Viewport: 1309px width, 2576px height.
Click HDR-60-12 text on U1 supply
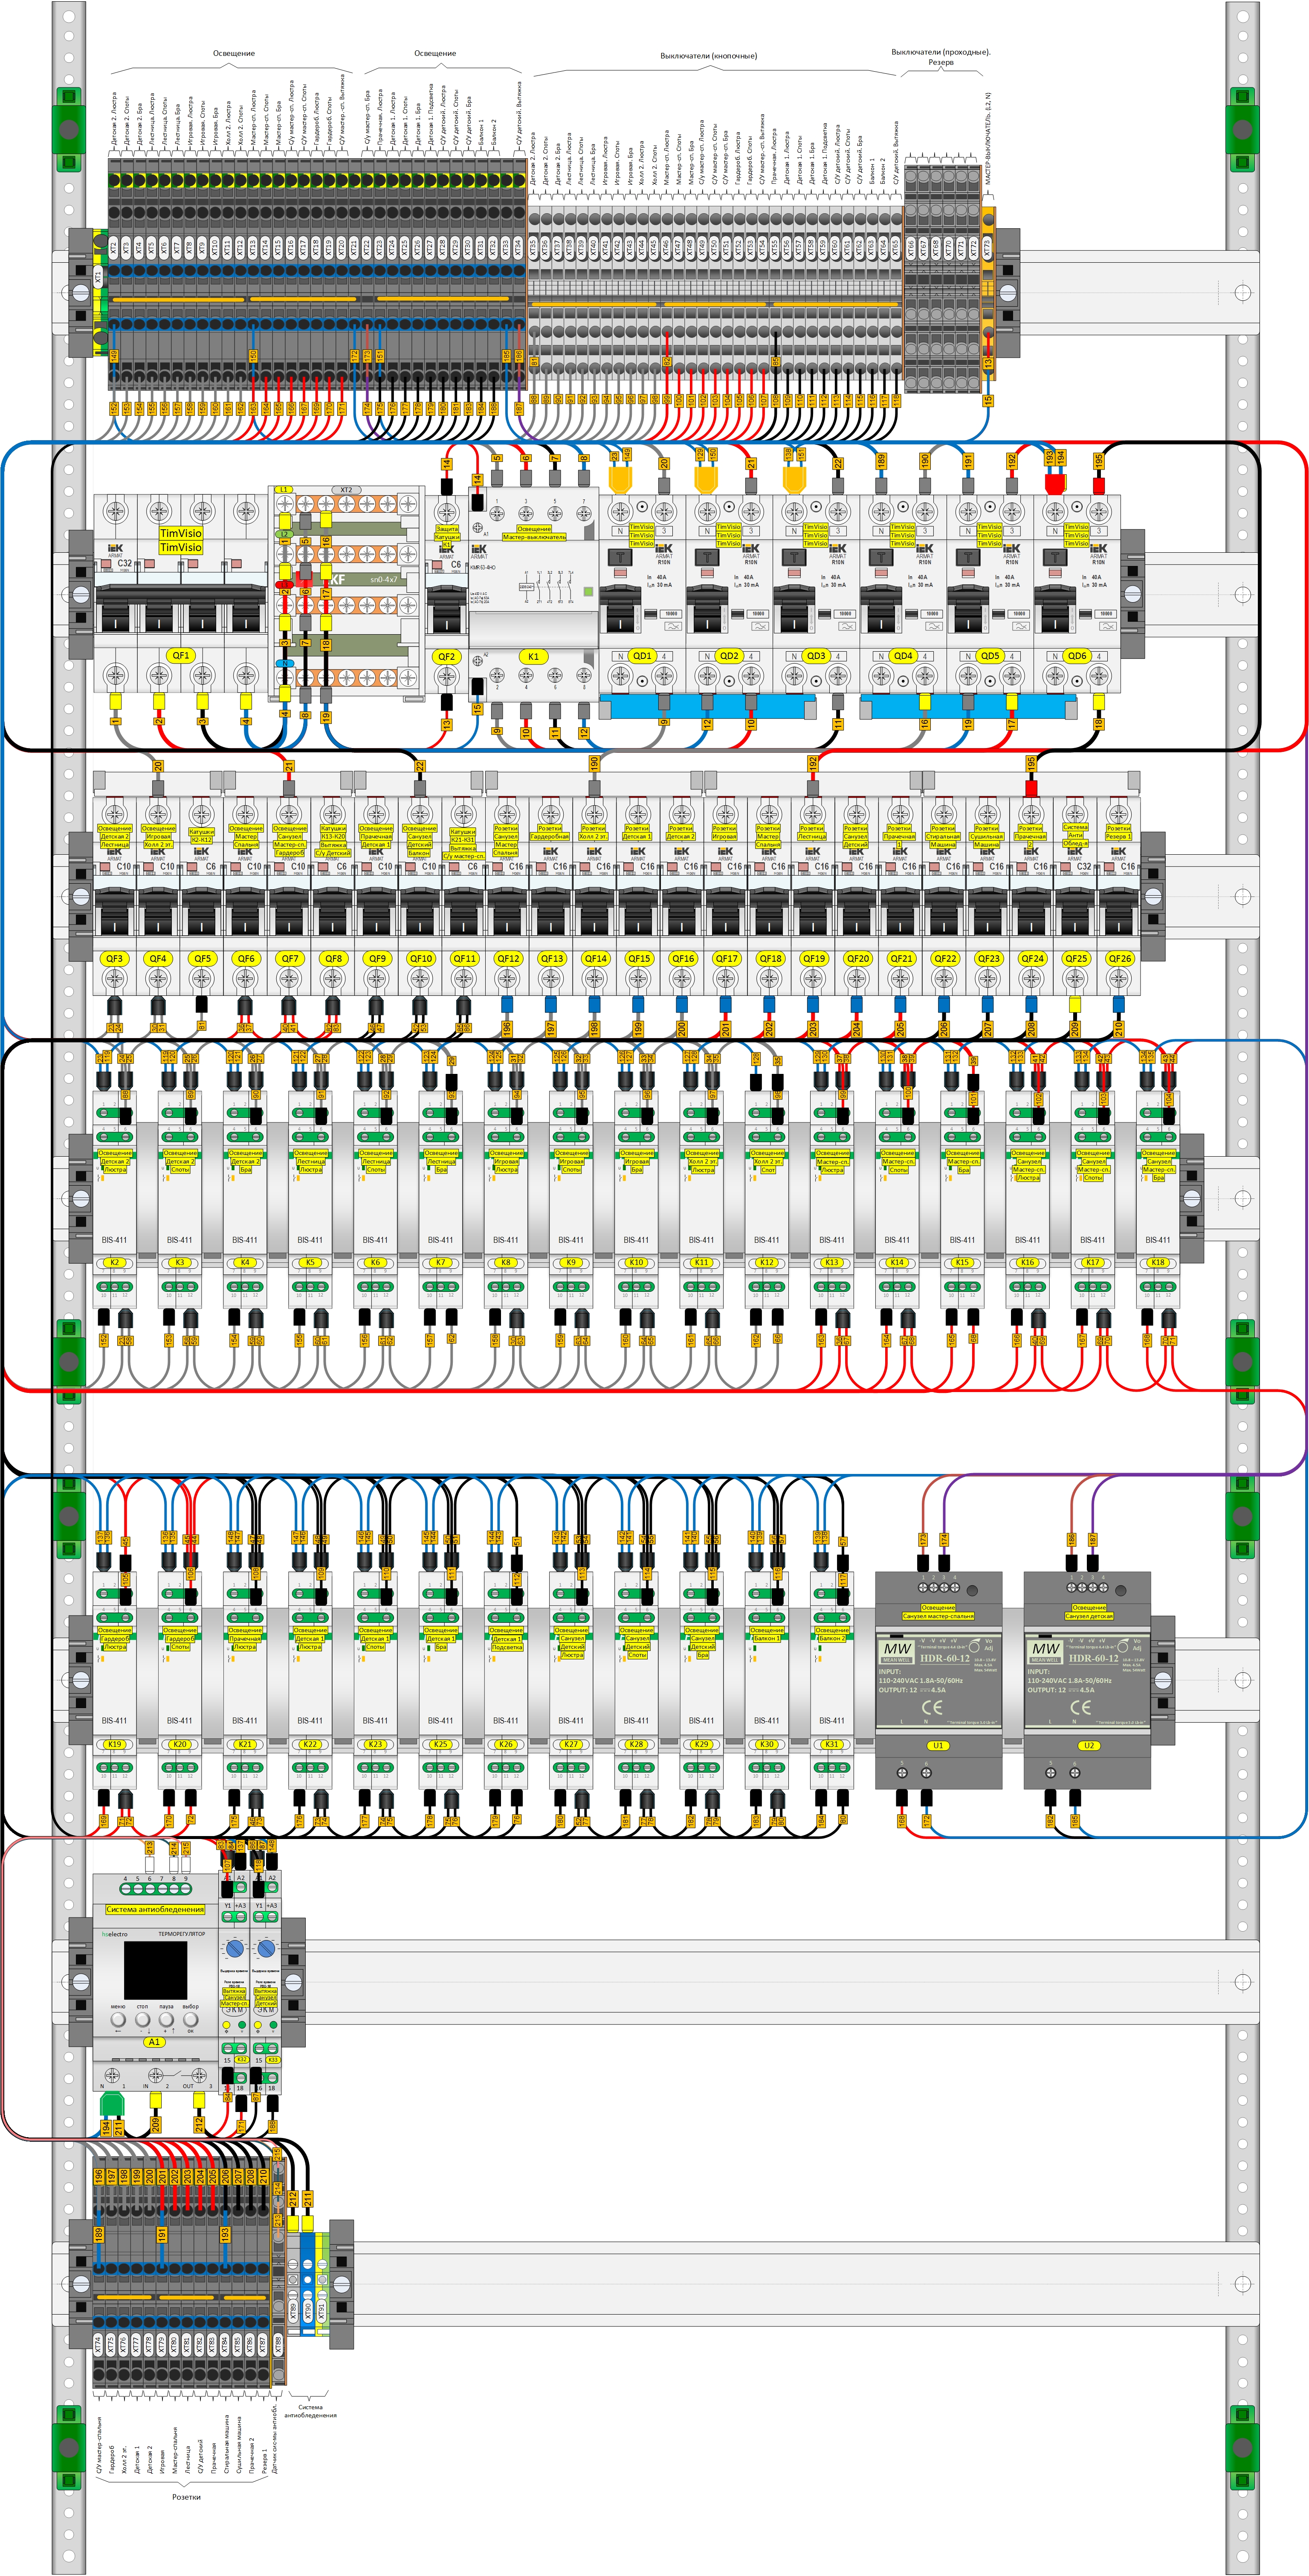[x=945, y=1658]
